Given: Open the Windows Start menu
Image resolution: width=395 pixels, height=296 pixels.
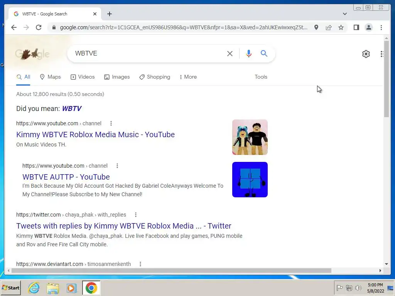Looking at the screenshot, I should pos(10,288).
